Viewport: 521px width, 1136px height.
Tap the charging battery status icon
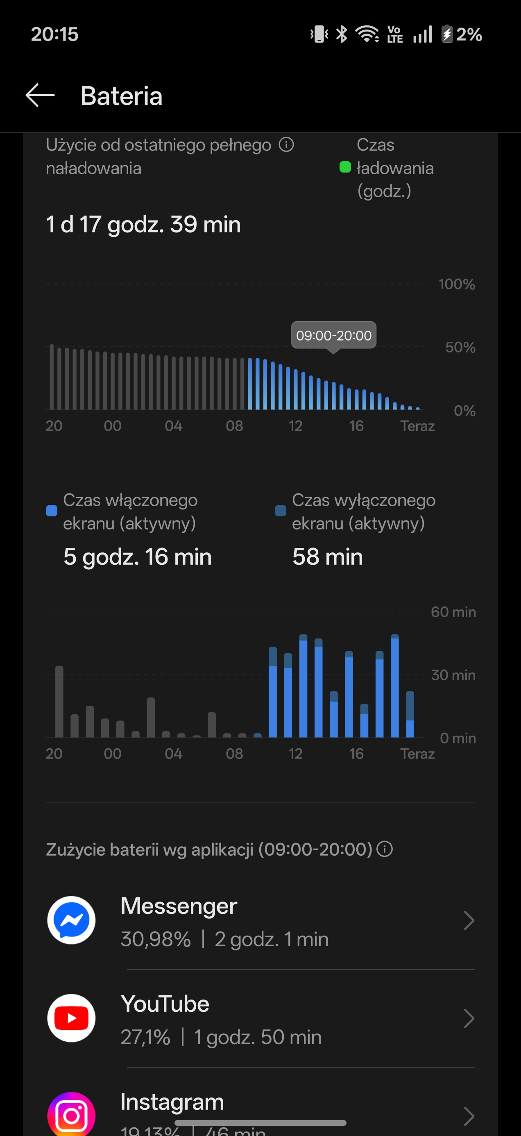pyautogui.click(x=447, y=34)
